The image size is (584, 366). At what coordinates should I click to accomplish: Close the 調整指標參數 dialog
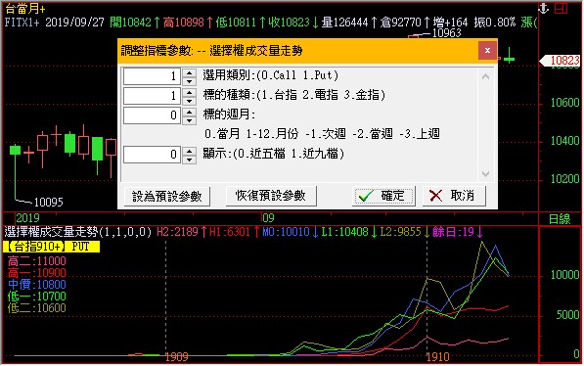[x=487, y=50]
